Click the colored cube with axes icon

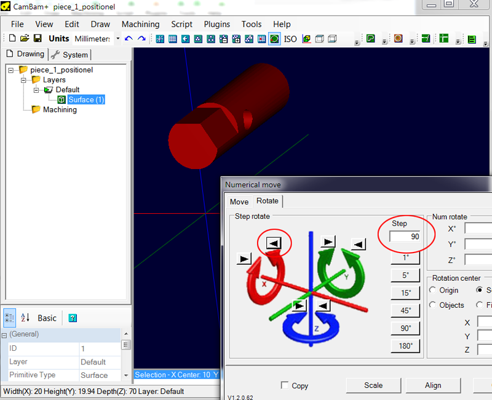tap(306, 39)
